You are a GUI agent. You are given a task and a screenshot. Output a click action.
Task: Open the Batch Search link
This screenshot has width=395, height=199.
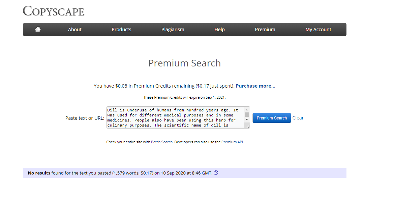pyautogui.click(x=162, y=142)
